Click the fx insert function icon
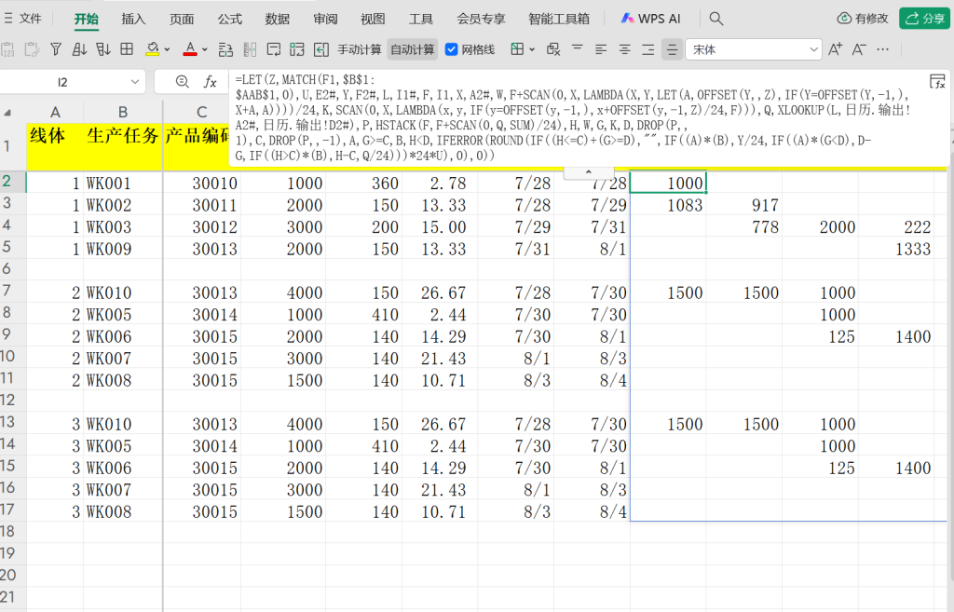954x612 pixels. 210,82
